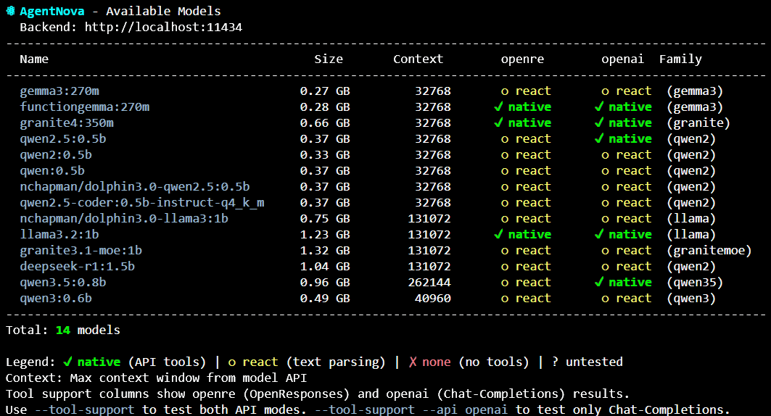Select model name functiongemma:270m
Screen dimensions: 771x416
[x=85, y=107]
